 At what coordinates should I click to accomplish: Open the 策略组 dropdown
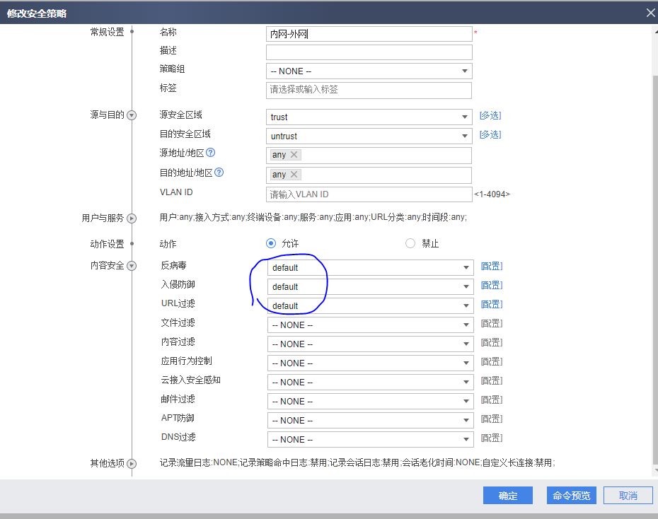coord(368,71)
